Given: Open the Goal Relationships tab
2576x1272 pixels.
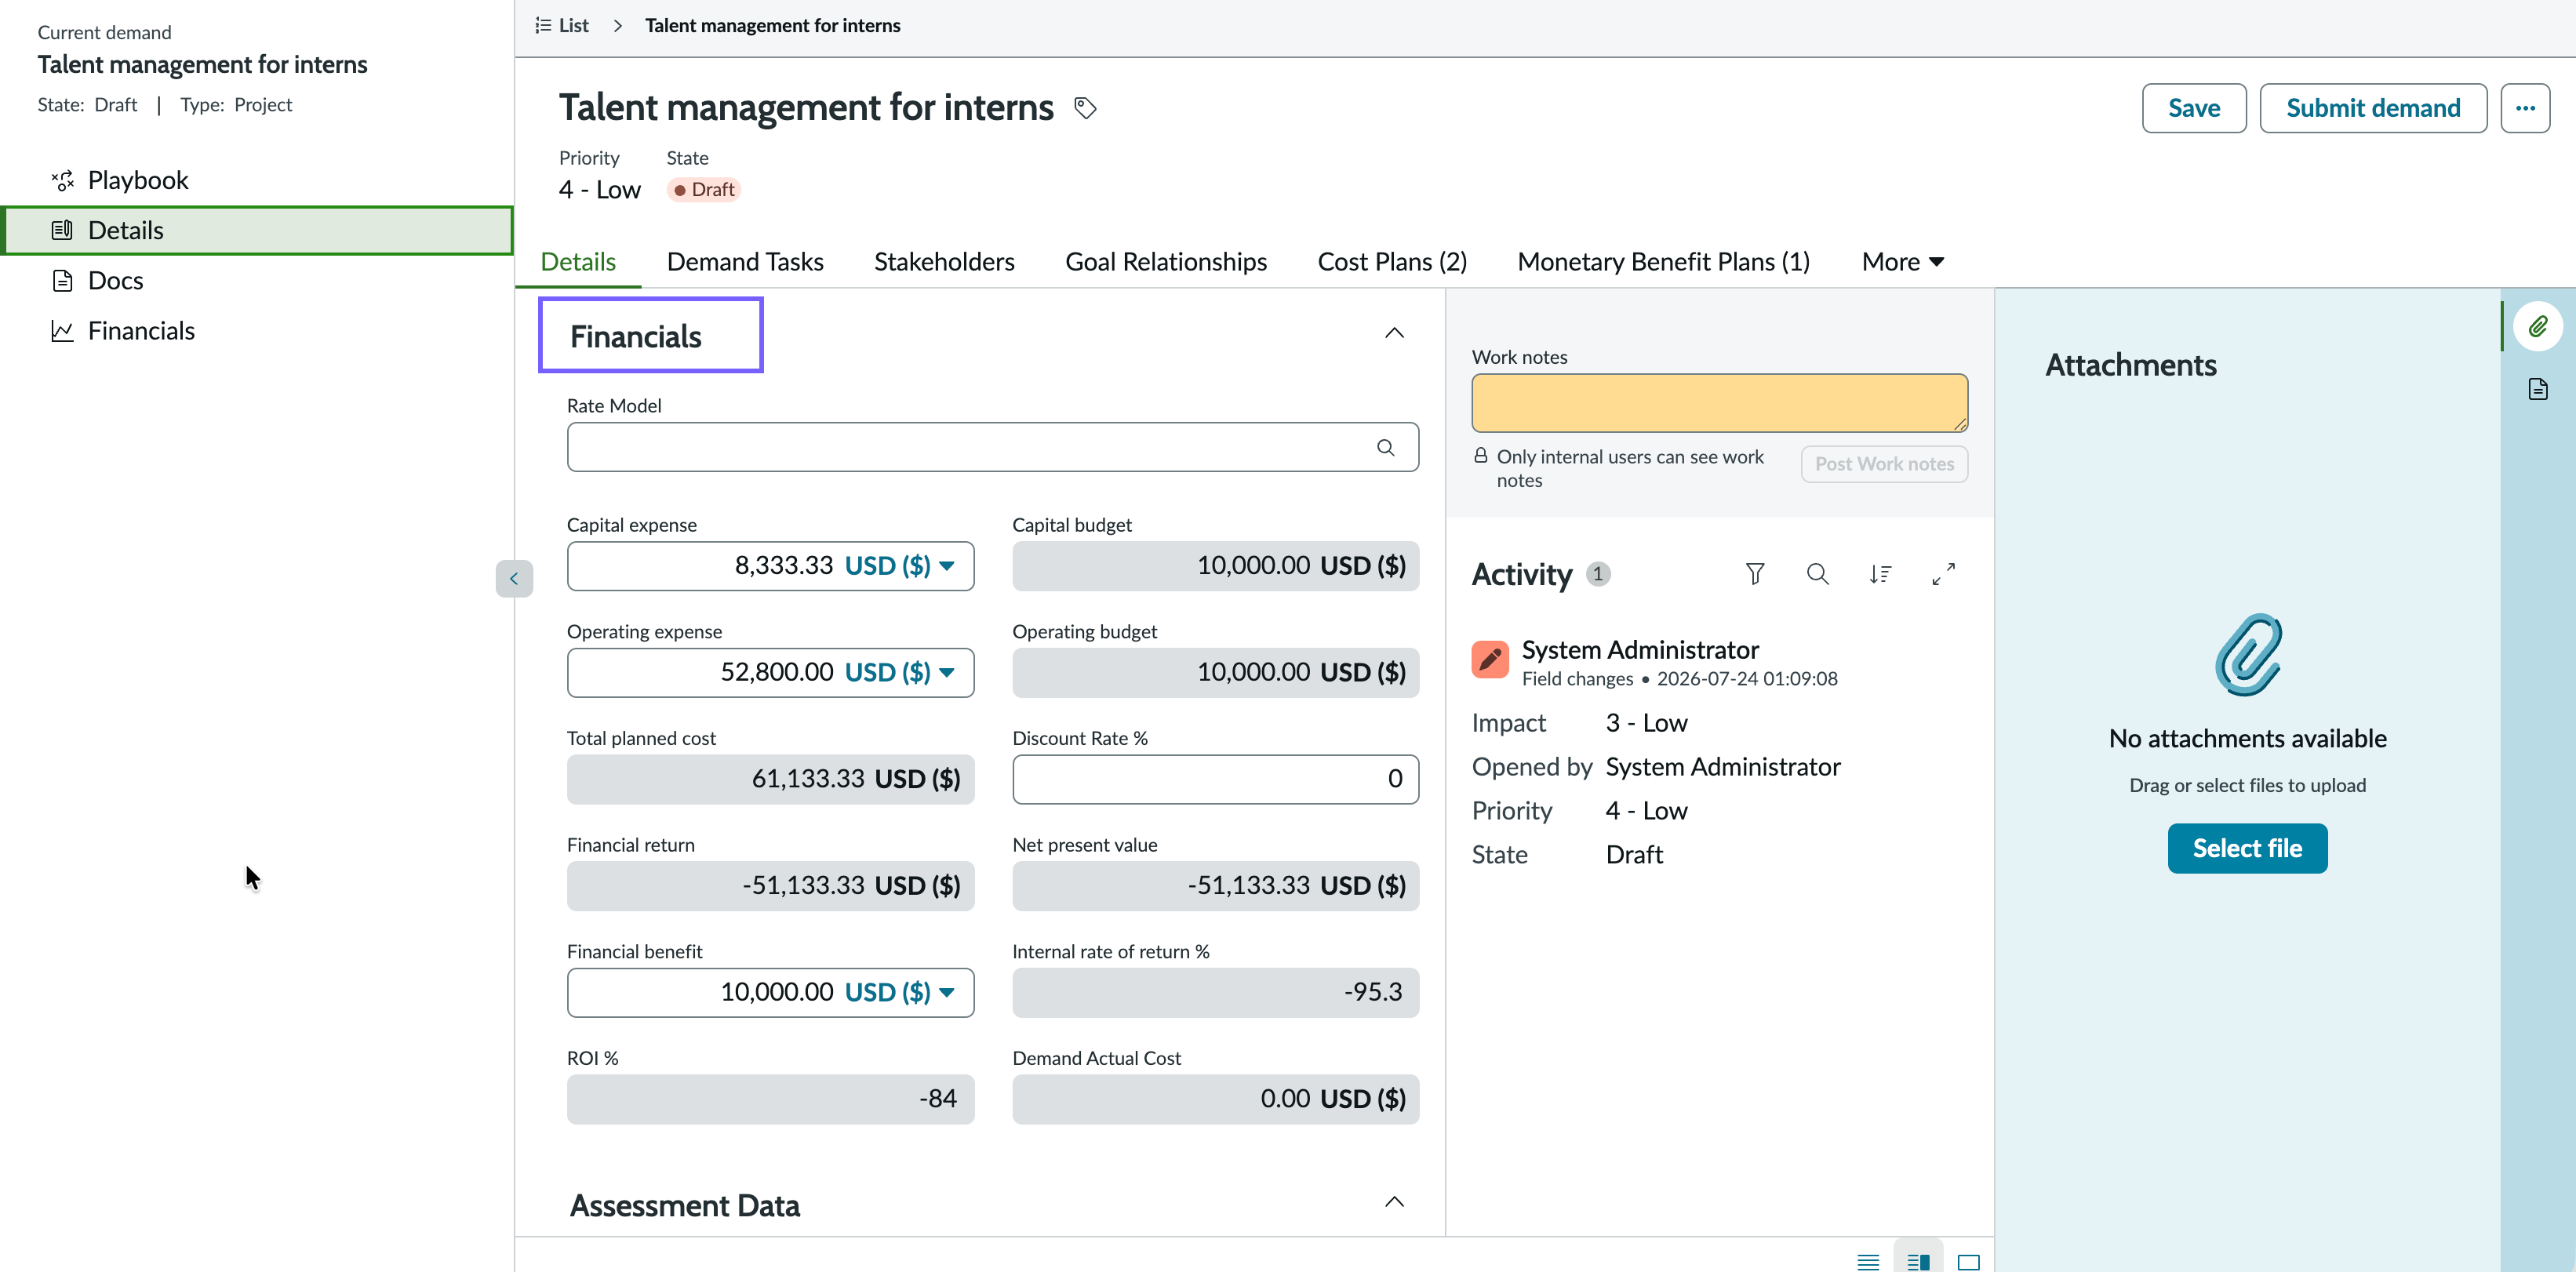Looking at the screenshot, I should [1166, 262].
